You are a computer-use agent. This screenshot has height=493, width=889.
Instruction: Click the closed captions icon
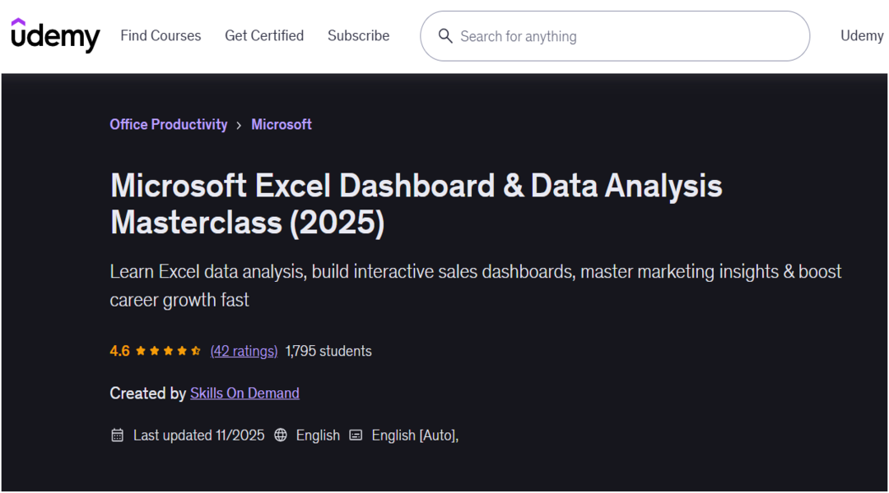click(x=356, y=435)
